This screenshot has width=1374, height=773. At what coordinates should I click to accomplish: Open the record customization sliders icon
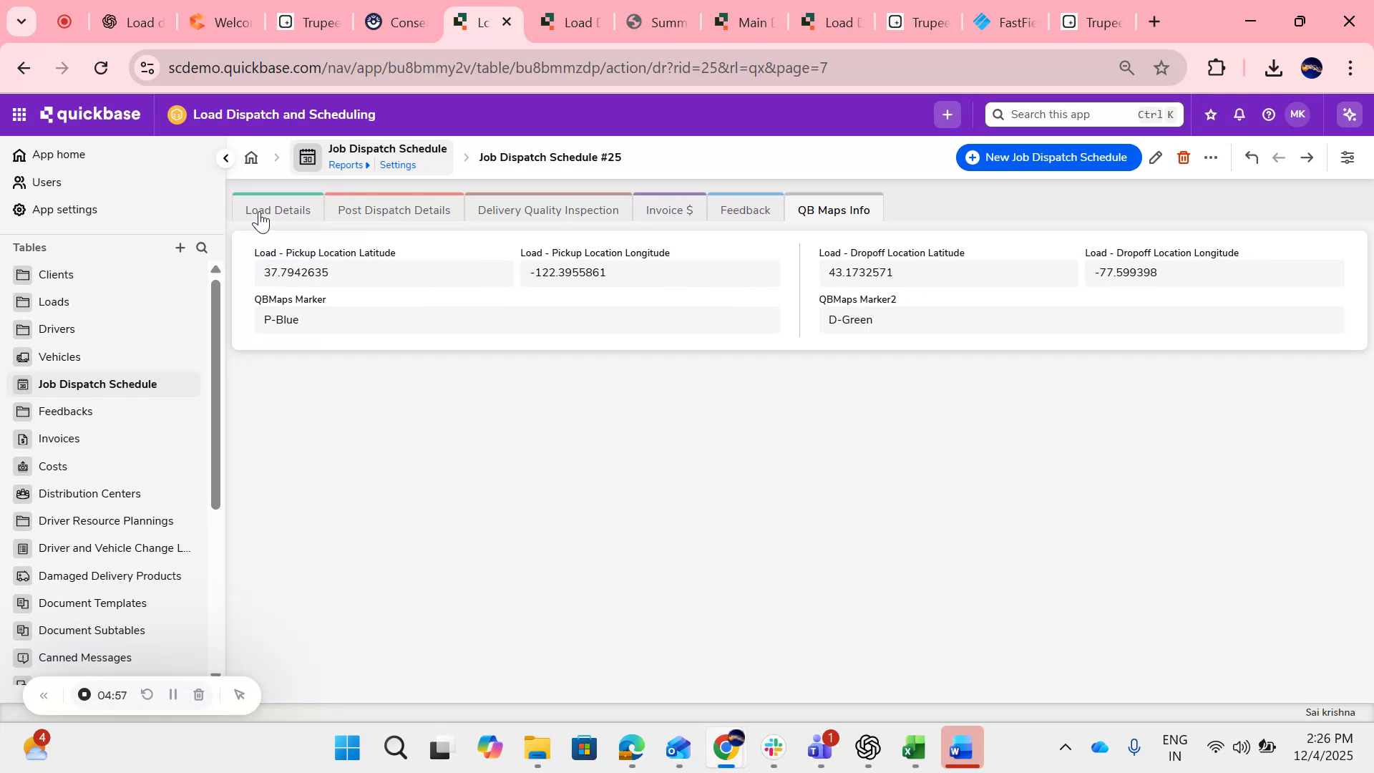1348,157
